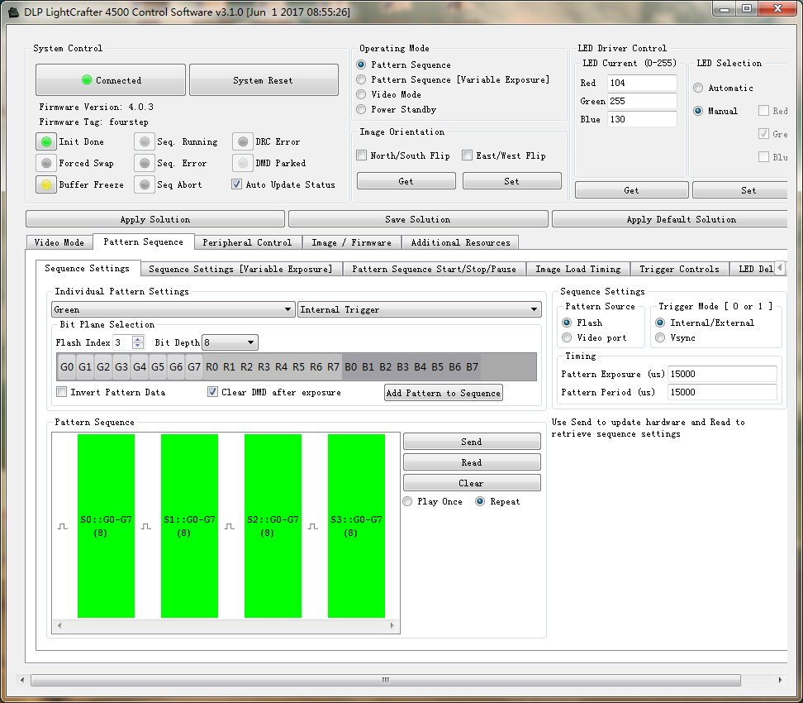
Task: Open the Bit Depth dropdown
Action: (230, 342)
